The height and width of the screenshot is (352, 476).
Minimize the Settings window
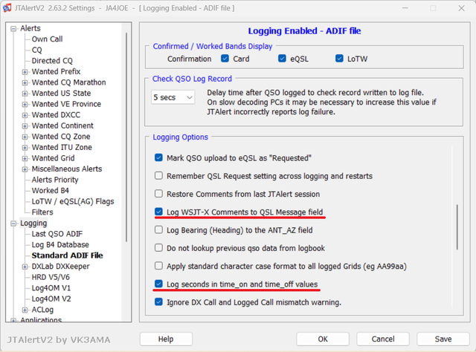pyautogui.click(x=405, y=8)
